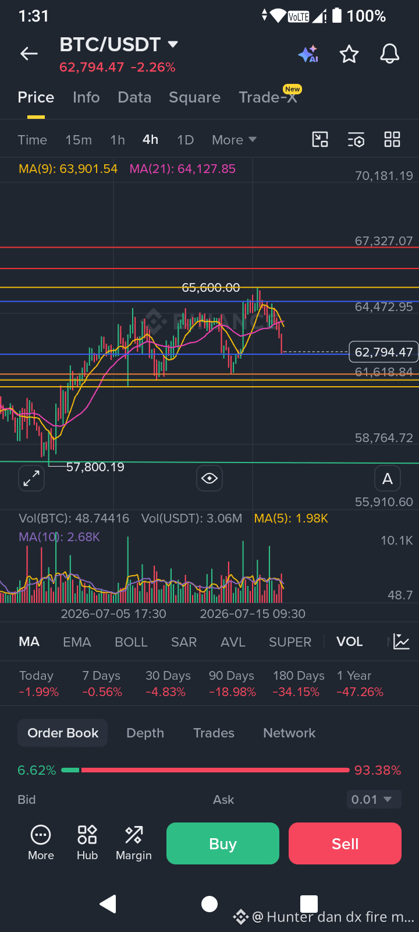This screenshot has height=932, width=419.
Task: Open the 0.01 price precision dropdown
Action: pyautogui.click(x=374, y=800)
